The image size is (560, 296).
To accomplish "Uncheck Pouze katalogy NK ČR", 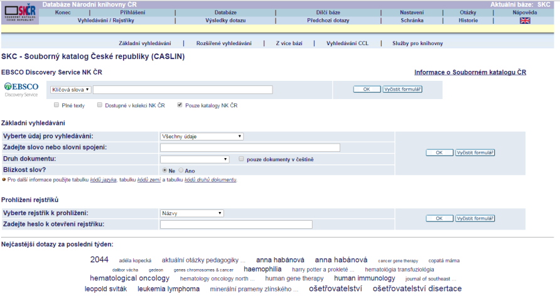I will coord(180,105).
